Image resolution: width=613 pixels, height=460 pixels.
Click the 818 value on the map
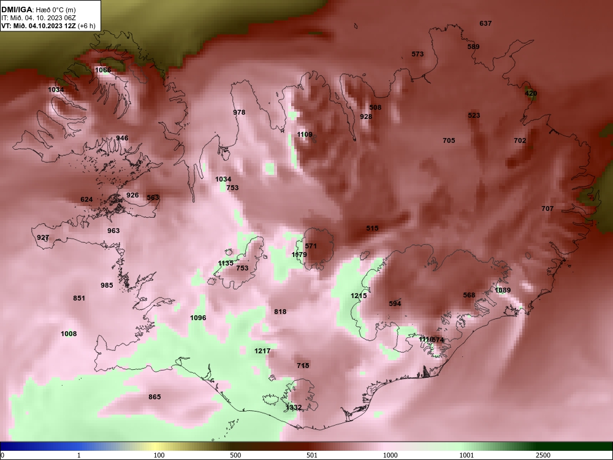[x=280, y=312]
